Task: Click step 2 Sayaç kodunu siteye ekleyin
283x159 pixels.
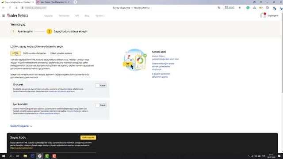Action: tap(67, 31)
